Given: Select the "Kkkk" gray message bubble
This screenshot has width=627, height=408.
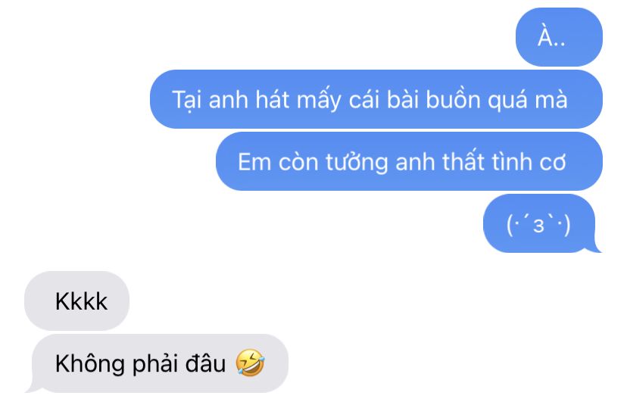Looking at the screenshot, I should [76, 301].
